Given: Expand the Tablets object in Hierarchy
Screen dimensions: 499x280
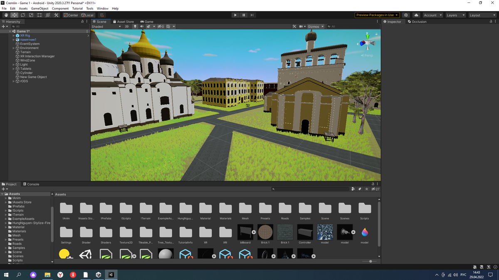Looking at the screenshot, I should click(13, 69).
